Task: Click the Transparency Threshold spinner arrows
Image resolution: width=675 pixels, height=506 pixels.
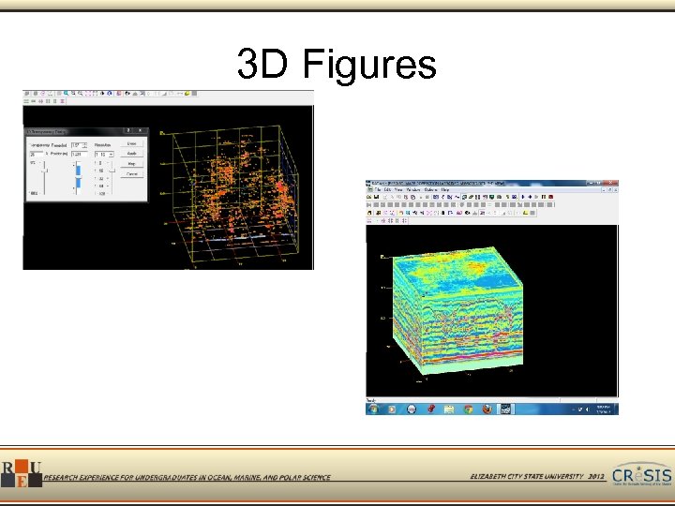Action: 84,145
